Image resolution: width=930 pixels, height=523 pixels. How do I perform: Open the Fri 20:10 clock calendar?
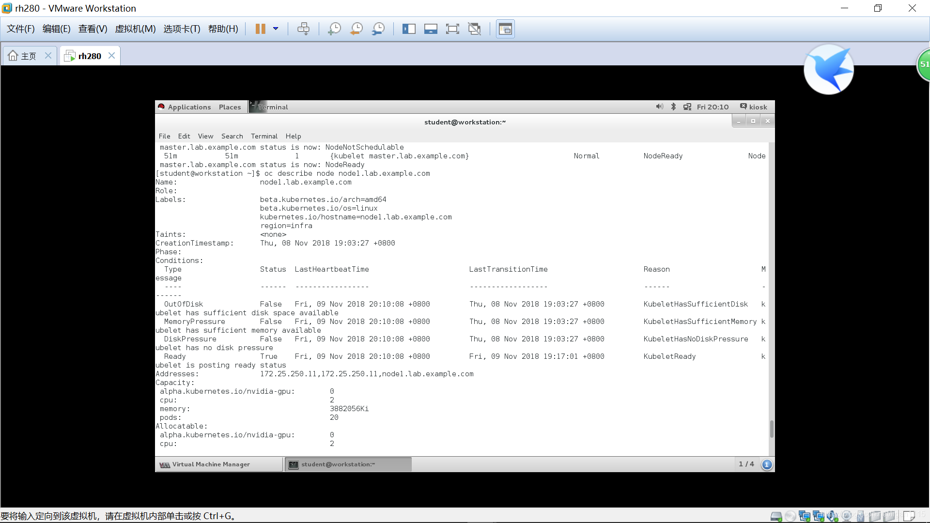(x=713, y=107)
